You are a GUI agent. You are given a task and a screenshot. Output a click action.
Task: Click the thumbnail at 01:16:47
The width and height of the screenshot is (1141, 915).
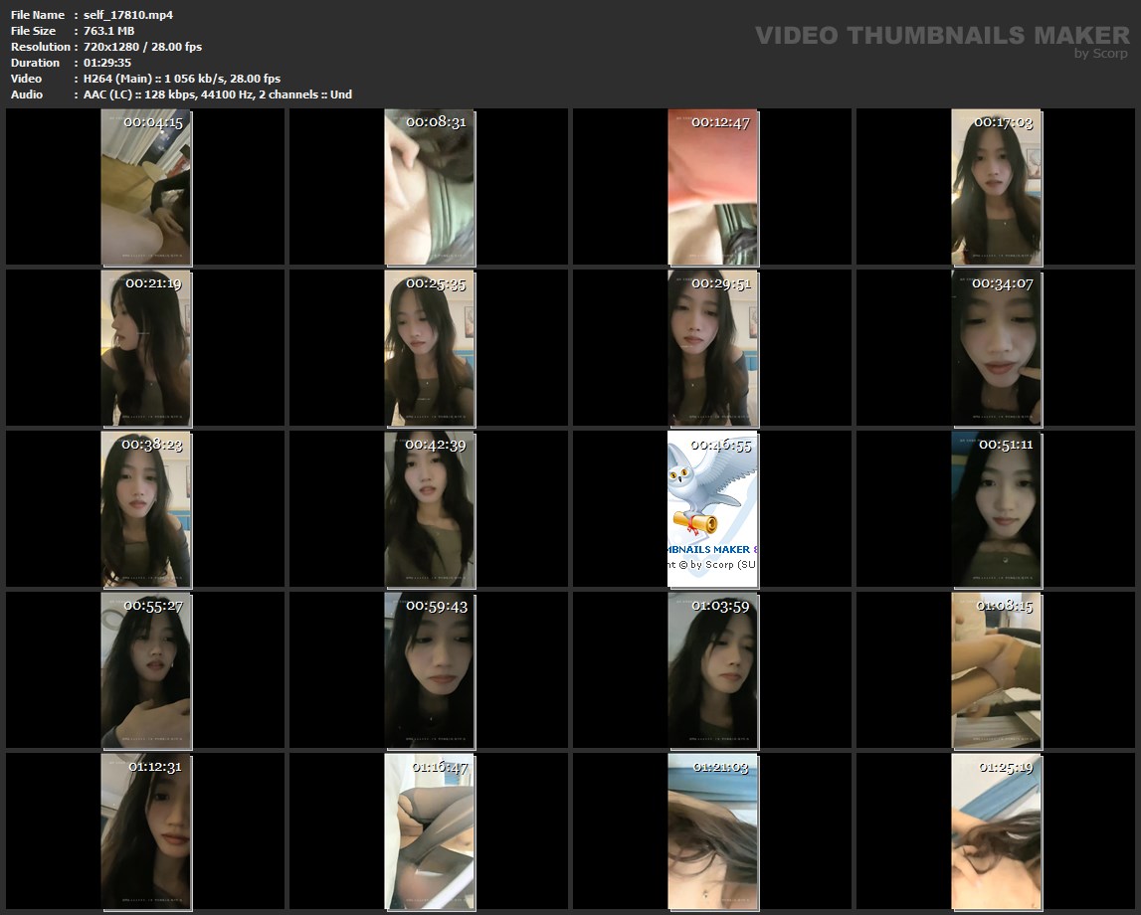point(430,831)
